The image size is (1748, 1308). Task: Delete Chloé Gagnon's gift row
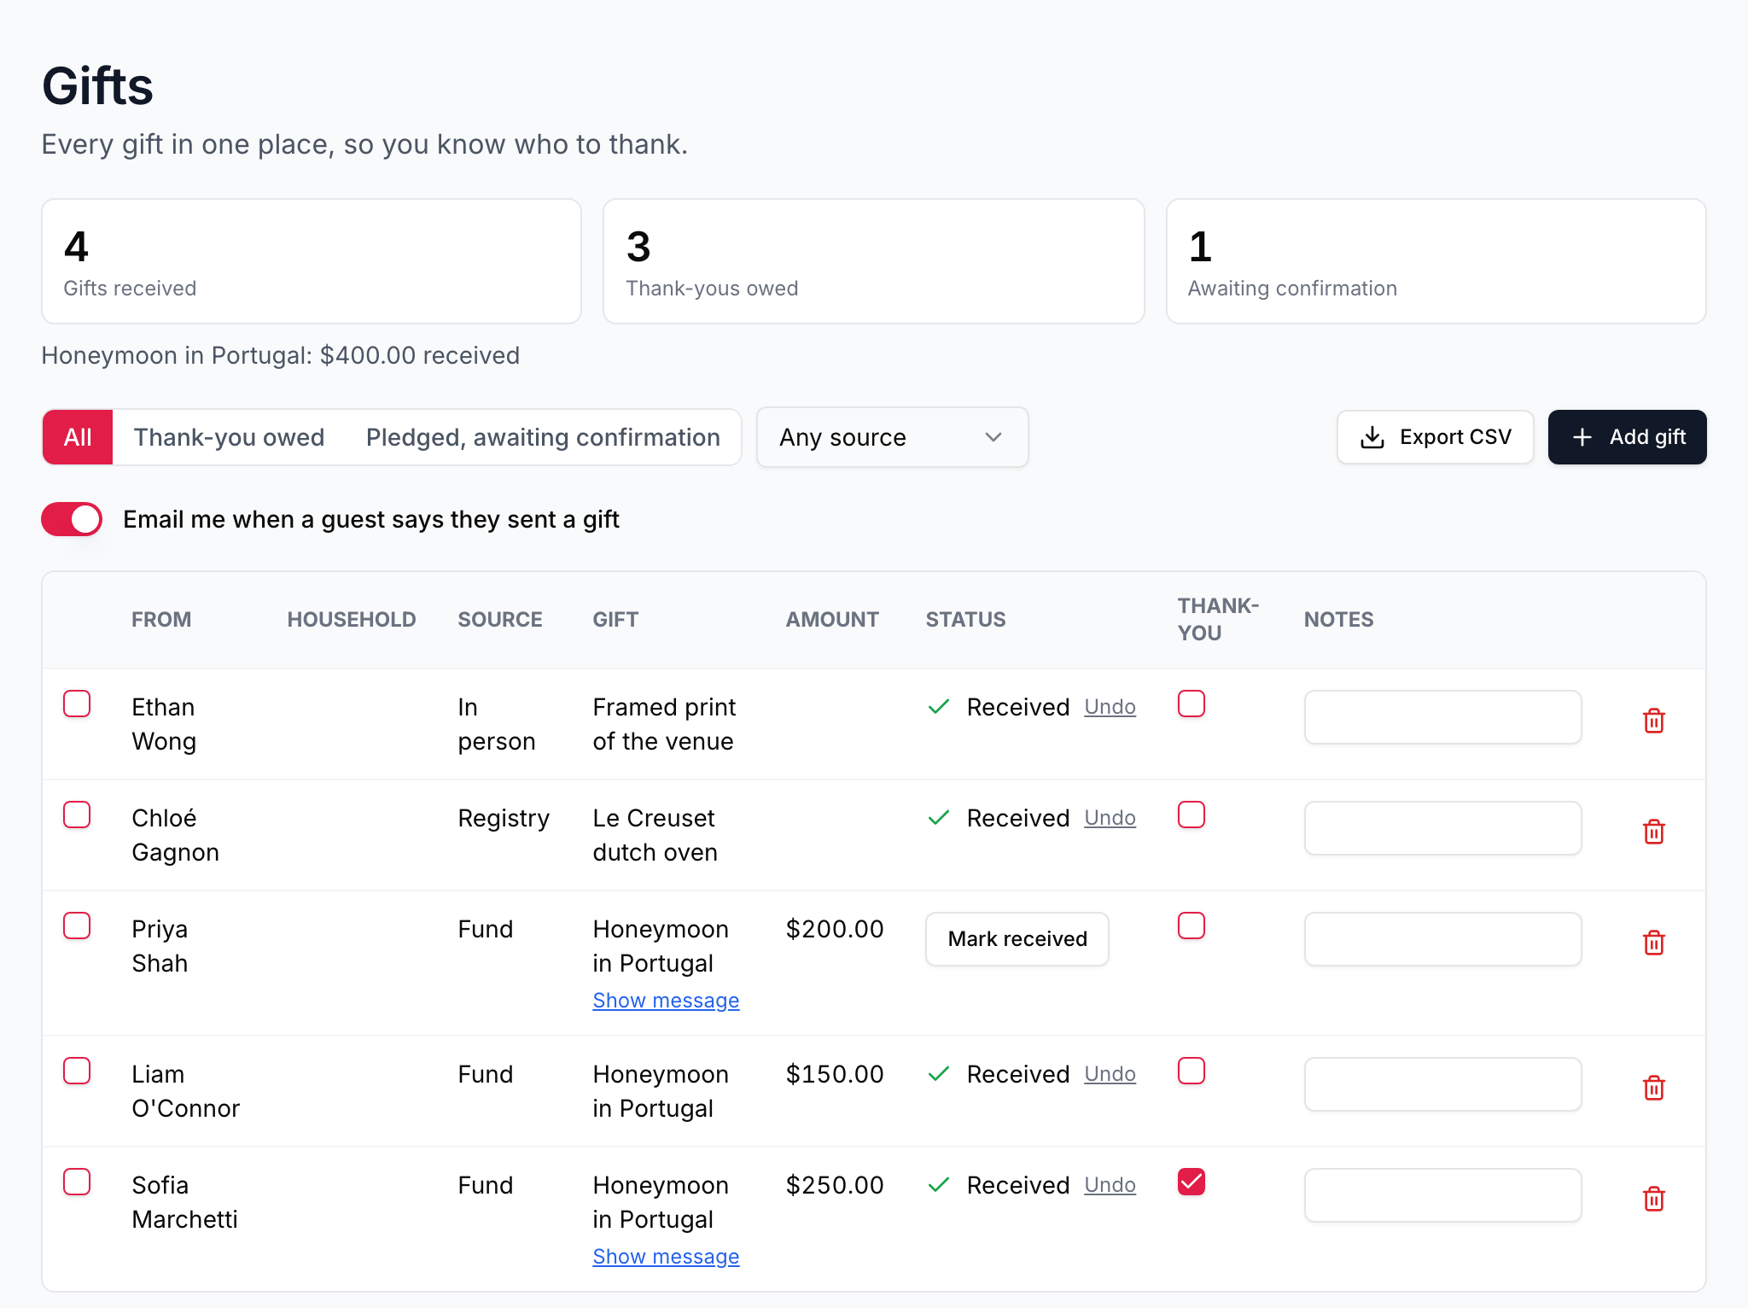[1653, 832]
